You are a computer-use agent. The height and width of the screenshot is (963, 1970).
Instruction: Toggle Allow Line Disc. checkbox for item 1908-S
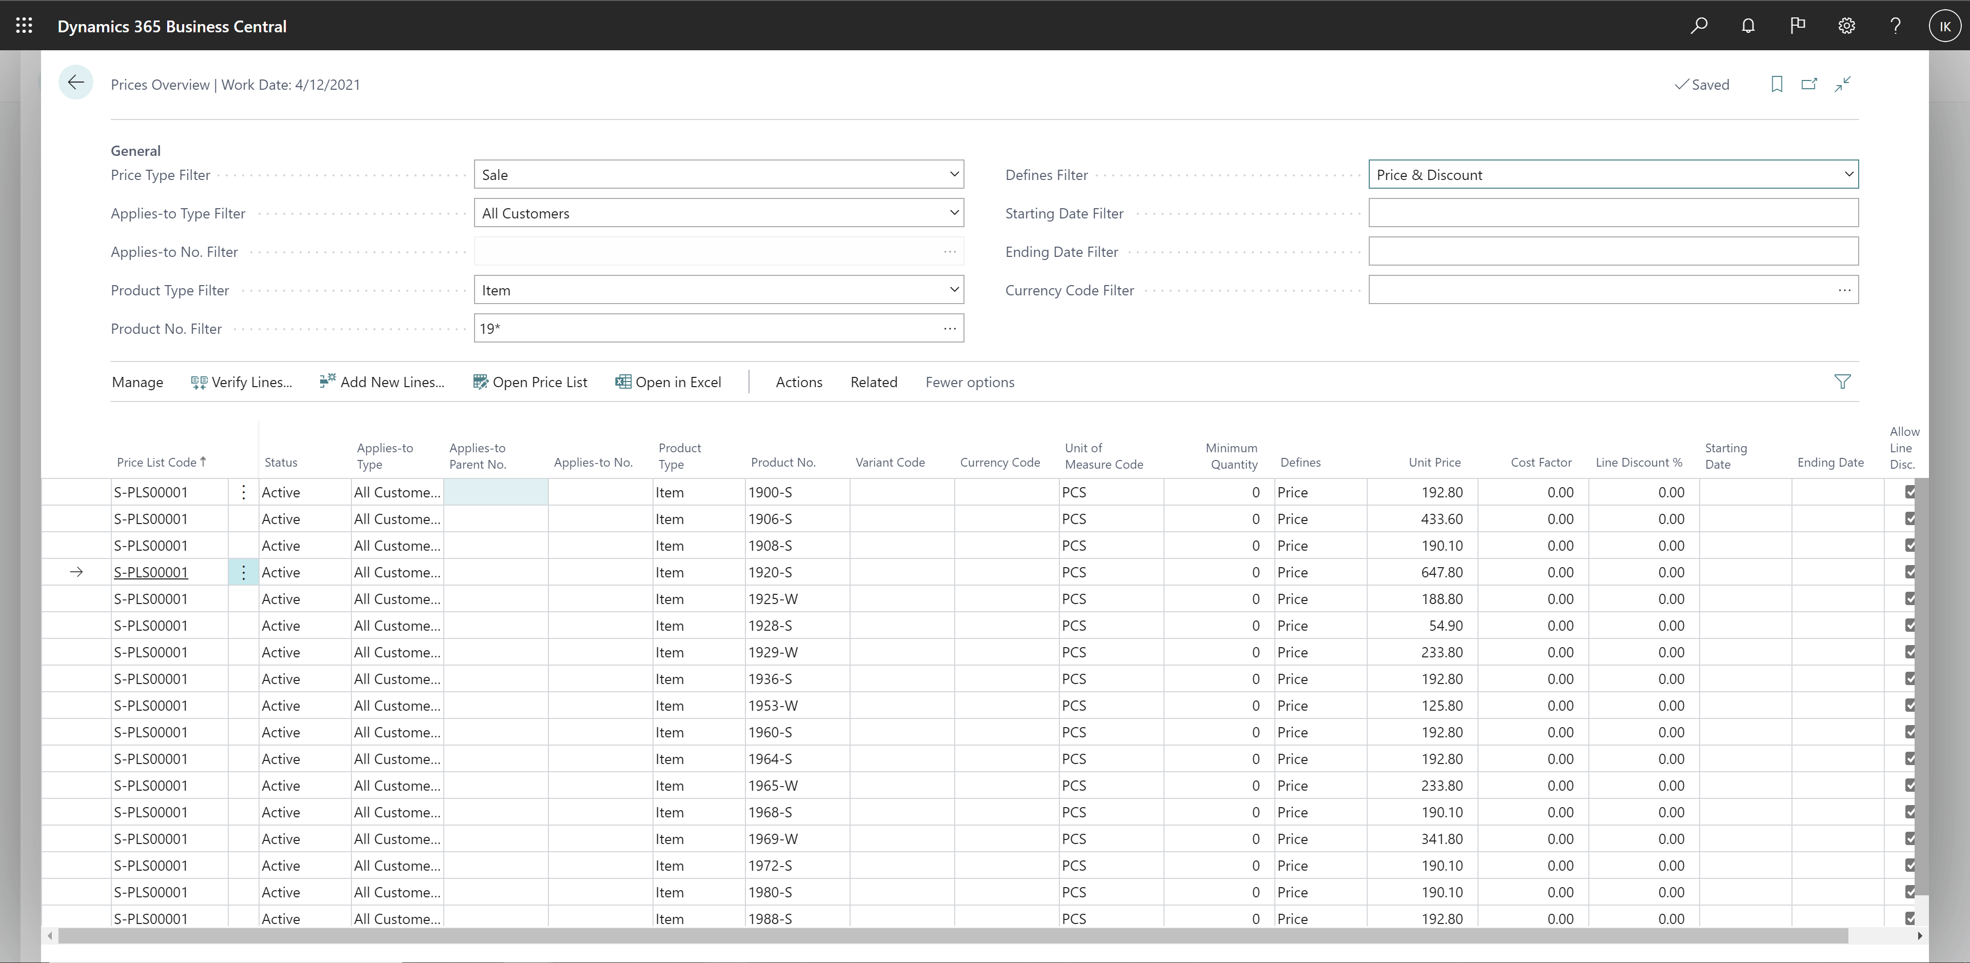(x=1909, y=545)
